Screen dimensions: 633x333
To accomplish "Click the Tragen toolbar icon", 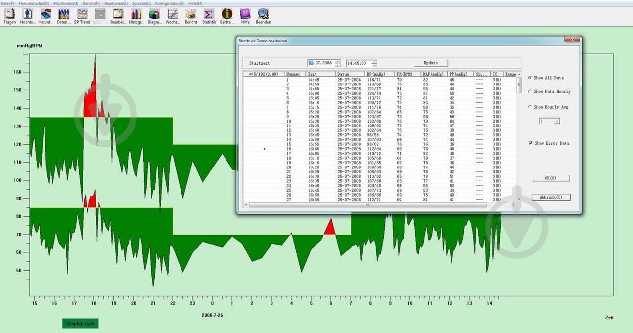I will (10, 15).
